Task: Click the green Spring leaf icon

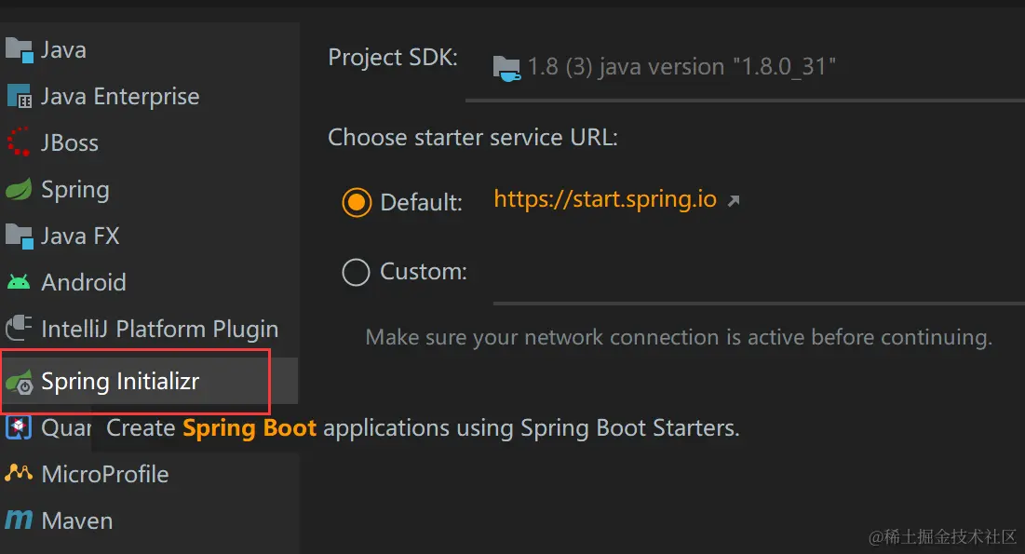Action: pos(19,190)
